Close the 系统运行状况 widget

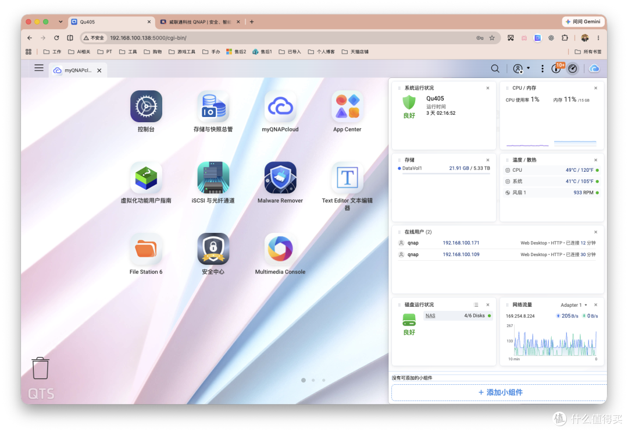click(488, 88)
